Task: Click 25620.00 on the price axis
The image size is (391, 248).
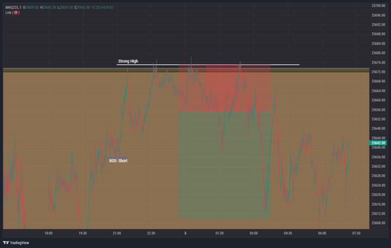Action: [379, 195]
